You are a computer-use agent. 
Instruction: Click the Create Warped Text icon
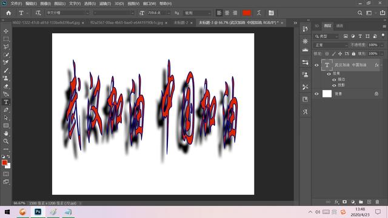[x=259, y=13]
